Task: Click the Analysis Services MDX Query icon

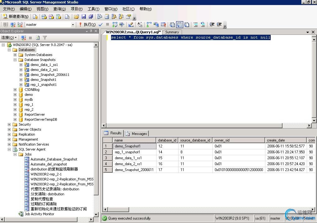Action: pyautogui.click(x=44, y=16)
